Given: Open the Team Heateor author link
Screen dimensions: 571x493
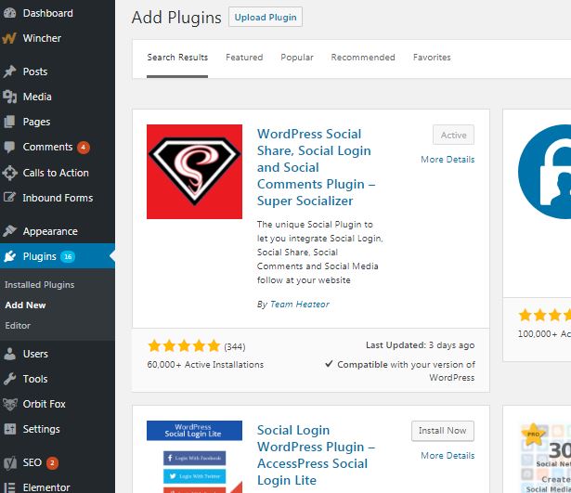Looking at the screenshot, I should point(300,305).
